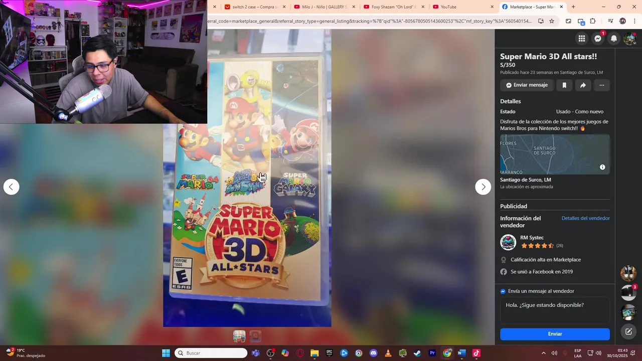Screen dimensions: 642x361
Task: Open the Facebook notifications bell
Action: point(614,39)
